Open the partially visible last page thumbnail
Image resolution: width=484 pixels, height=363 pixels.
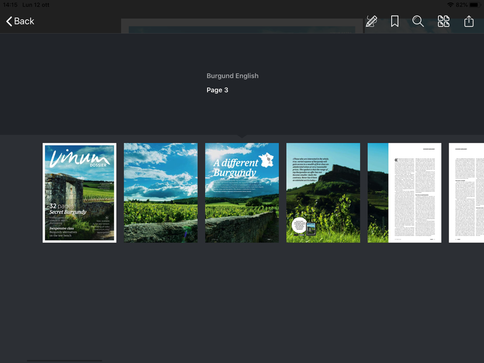[x=467, y=193]
